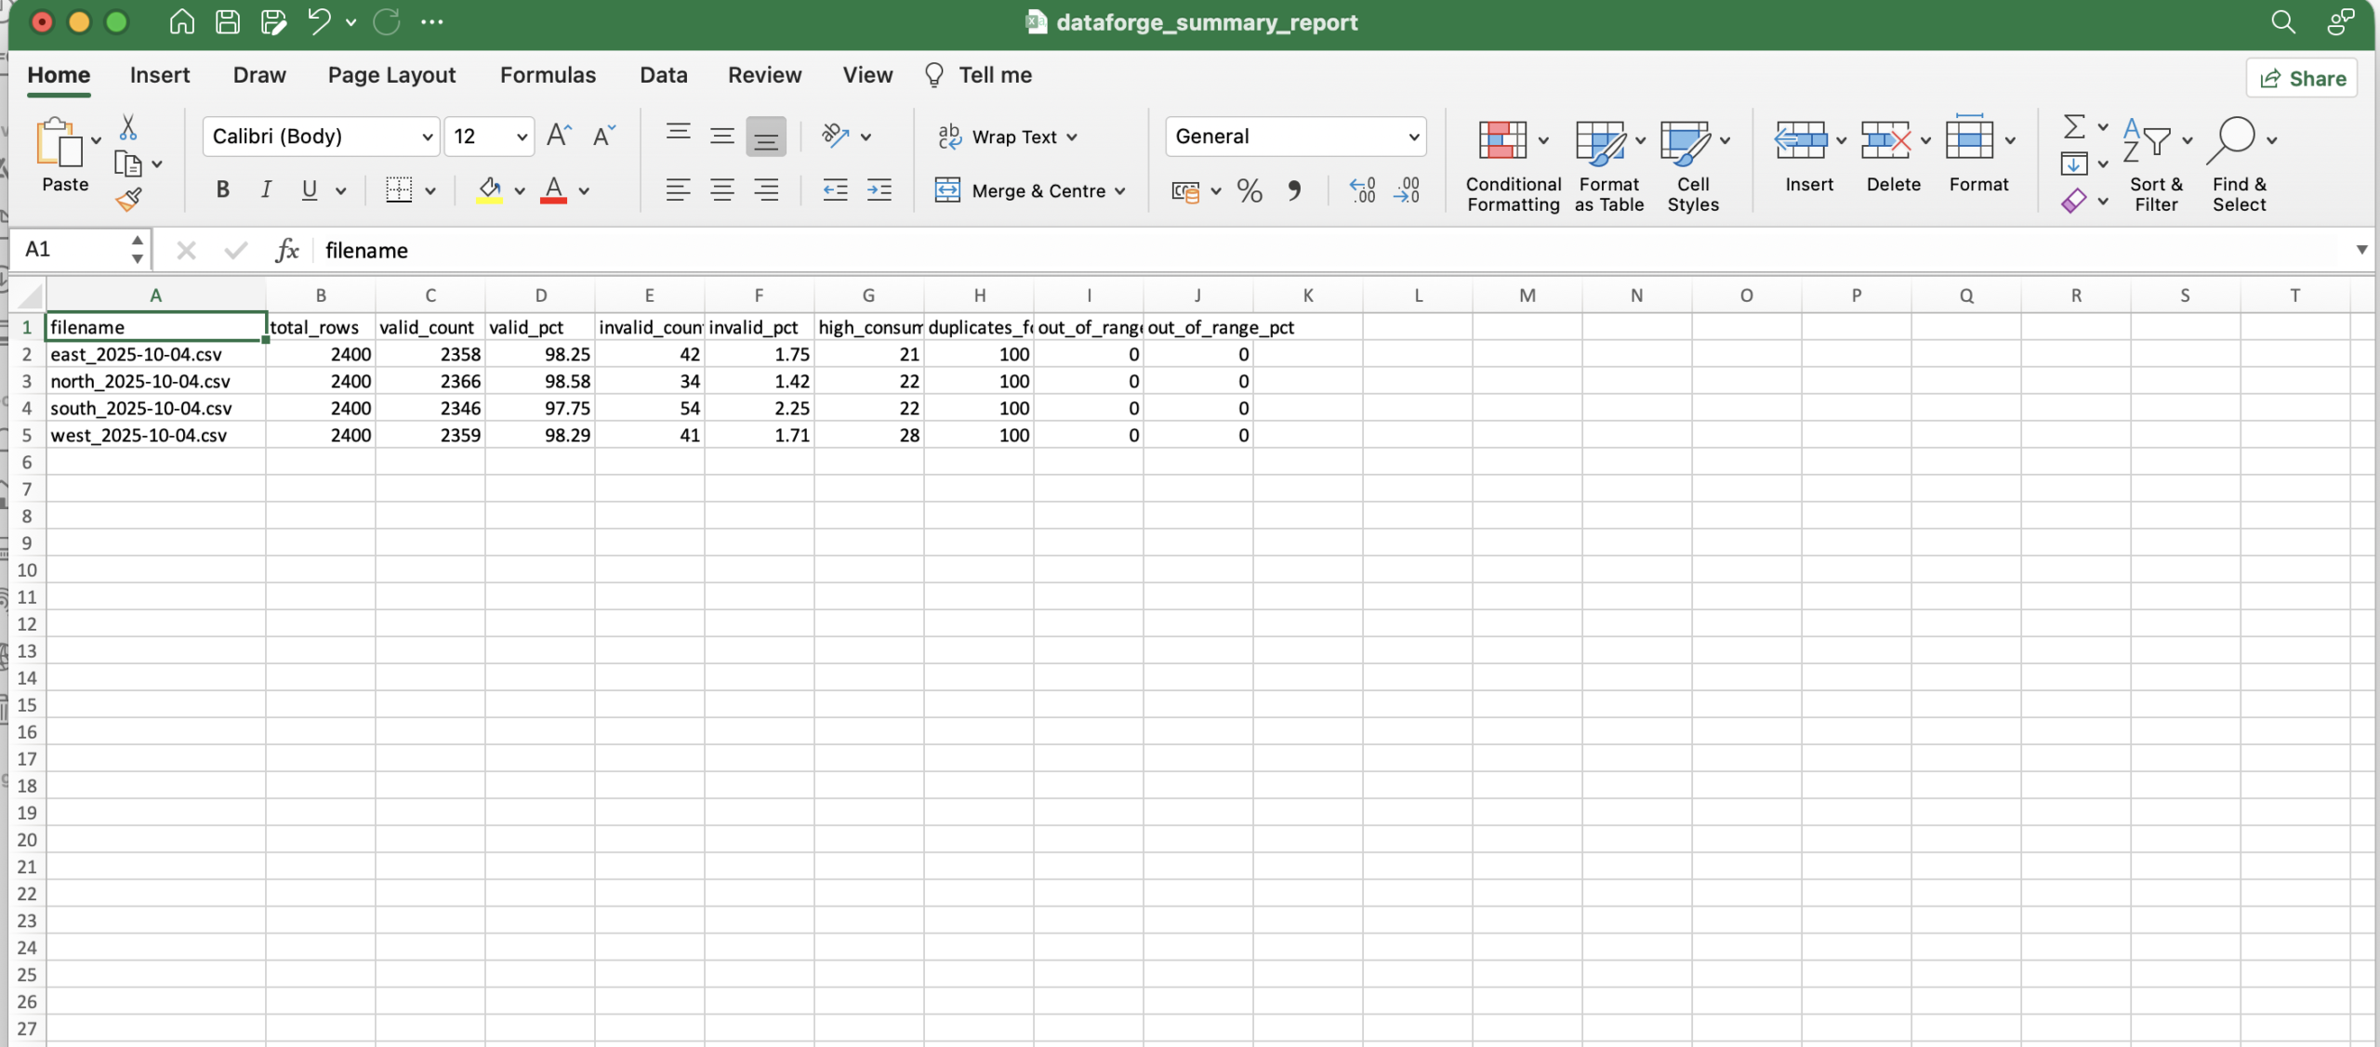The height and width of the screenshot is (1047, 2380).
Task: Click the Search magnifier icon
Action: [x=2282, y=21]
